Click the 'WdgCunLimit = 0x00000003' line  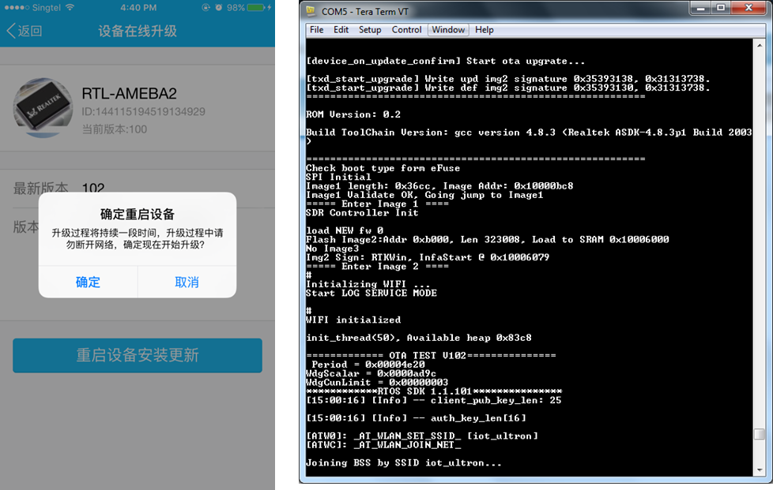point(377,382)
